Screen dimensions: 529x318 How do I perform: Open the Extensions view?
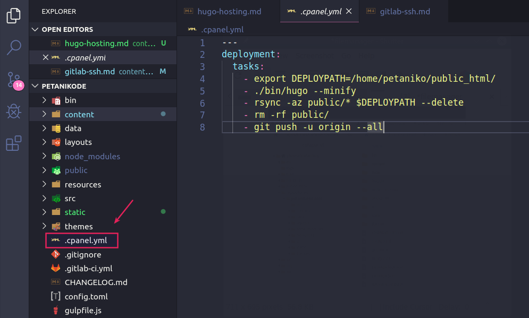[x=14, y=143]
